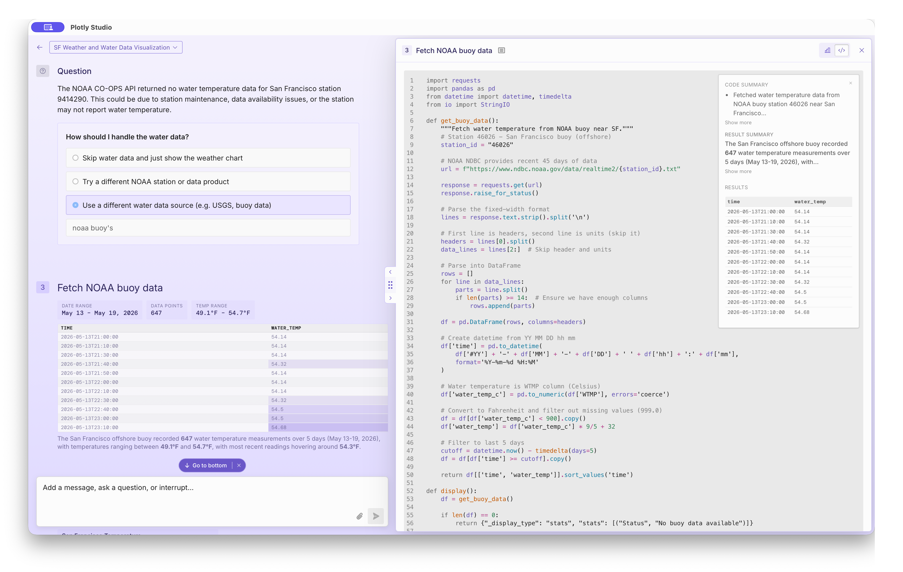Click the paperclip attach file icon
The height and width of the screenshot is (572, 903).
(x=359, y=516)
